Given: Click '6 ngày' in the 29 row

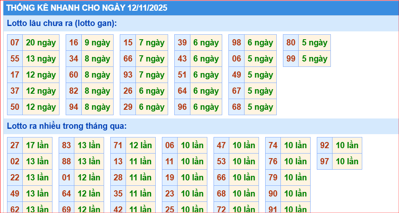Looking at the screenshot, I should [152, 107].
